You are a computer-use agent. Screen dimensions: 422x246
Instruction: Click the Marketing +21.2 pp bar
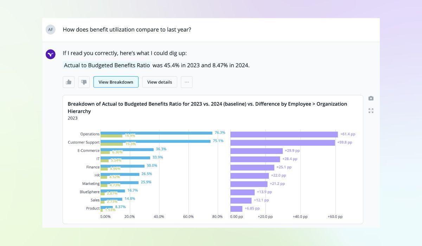(249, 184)
